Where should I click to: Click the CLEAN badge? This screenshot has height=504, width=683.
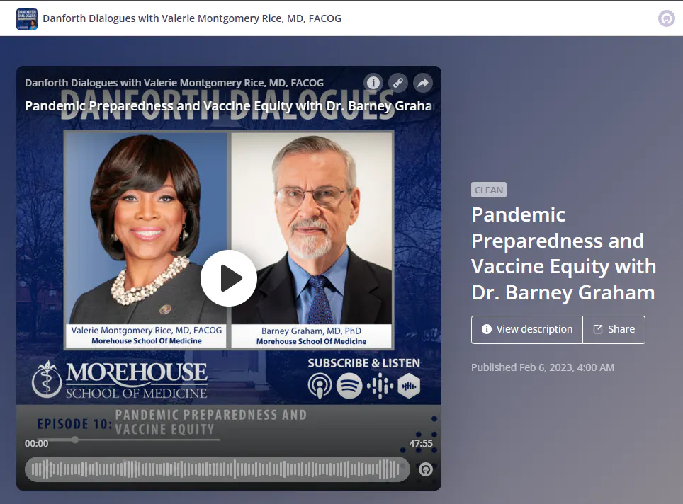[x=489, y=190]
